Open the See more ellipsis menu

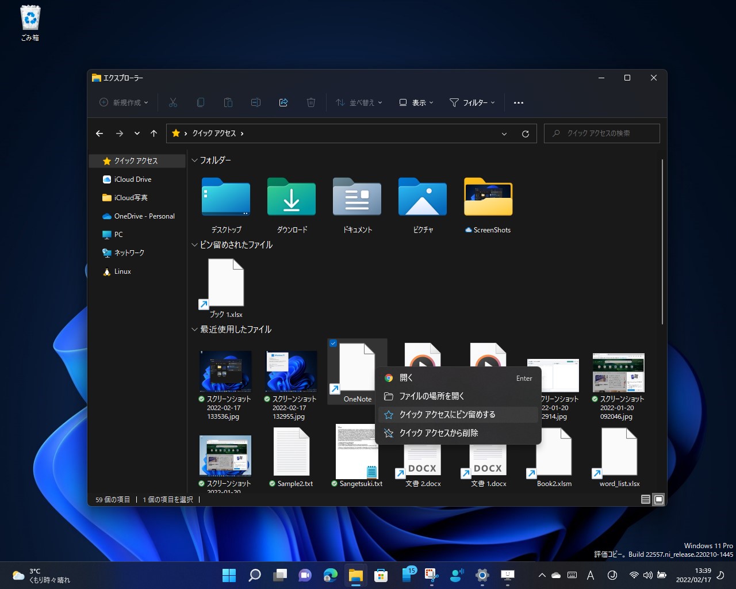pyautogui.click(x=519, y=102)
